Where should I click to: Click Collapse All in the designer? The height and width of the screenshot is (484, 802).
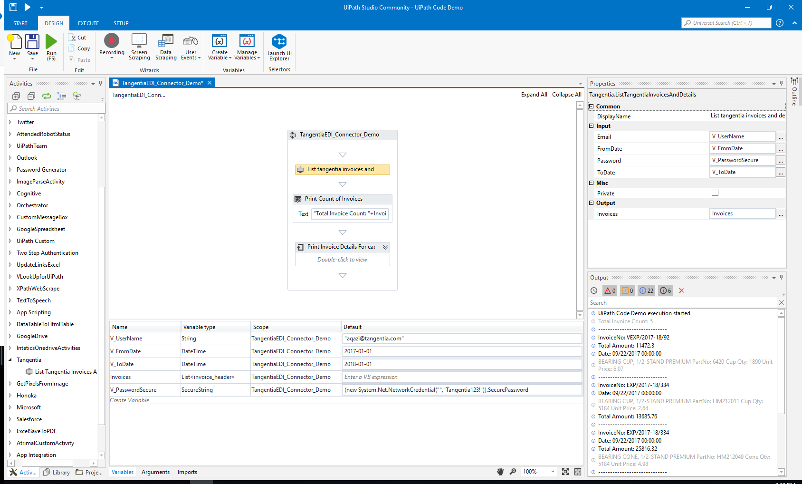pyautogui.click(x=567, y=95)
